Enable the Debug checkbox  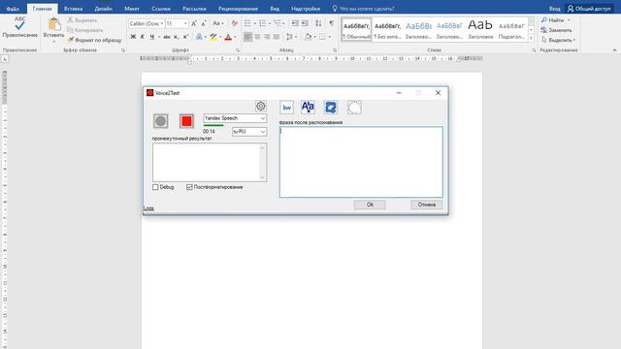155,187
